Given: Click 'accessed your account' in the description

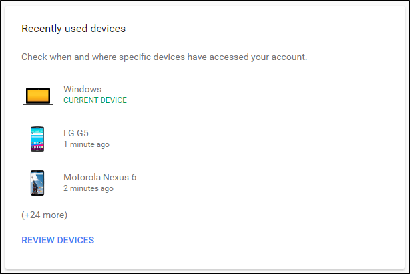Looking at the screenshot, I should (258, 57).
